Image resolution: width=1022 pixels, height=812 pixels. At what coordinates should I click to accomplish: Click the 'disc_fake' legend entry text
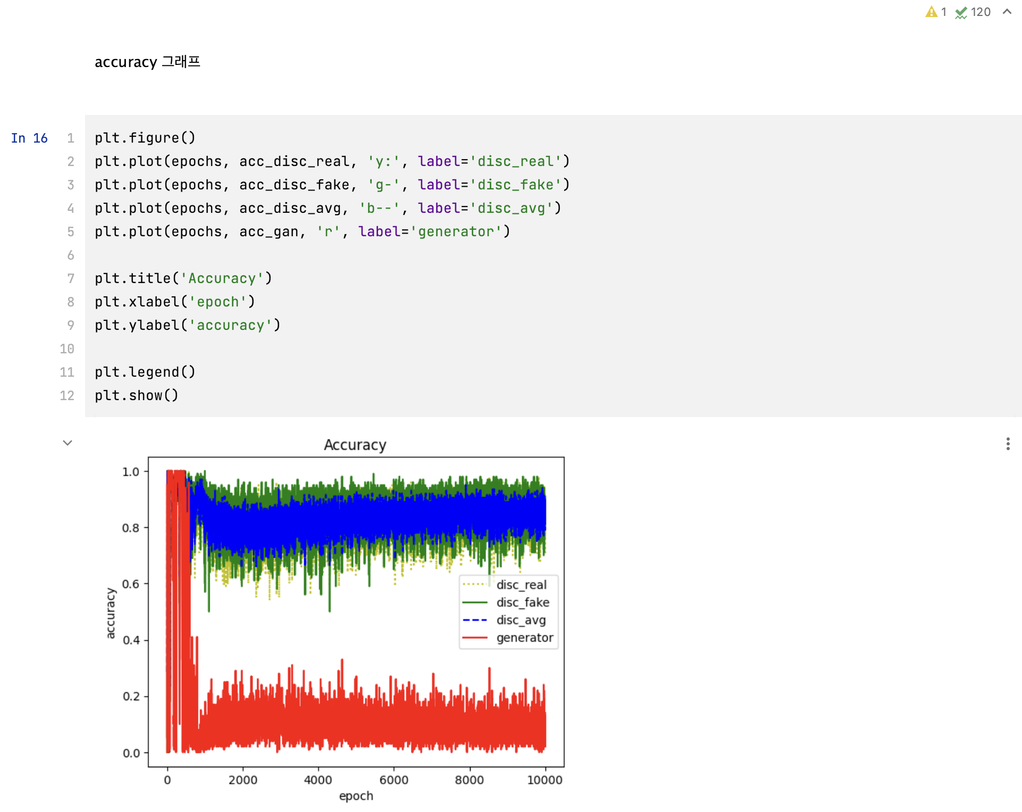point(523,602)
